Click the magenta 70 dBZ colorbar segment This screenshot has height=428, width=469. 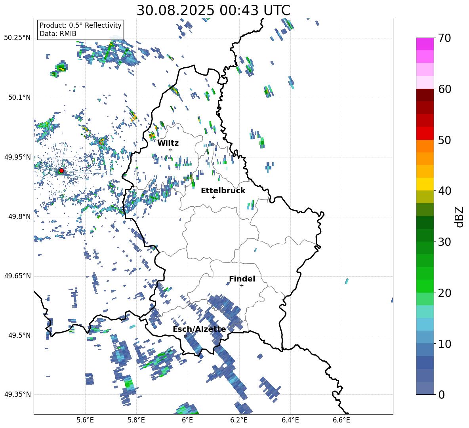point(425,44)
